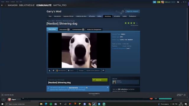Go back with the Steam back arrow
The image size is (189, 106).
2,5
